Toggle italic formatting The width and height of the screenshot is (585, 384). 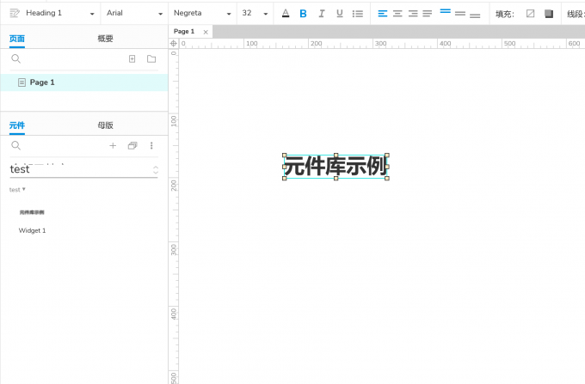tap(321, 14)
